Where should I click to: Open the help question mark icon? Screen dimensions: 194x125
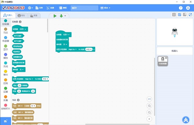tap(181, 8)
